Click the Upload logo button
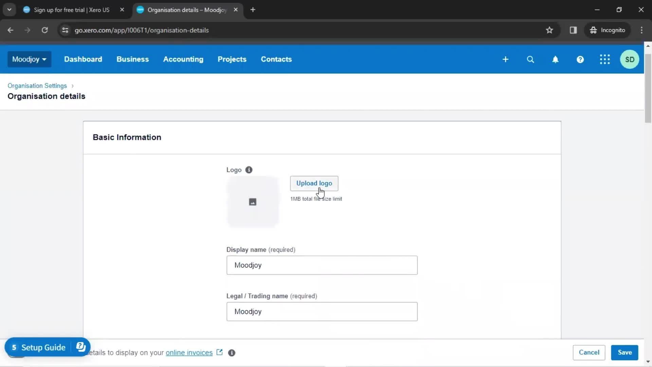The image size is (652, 367). 314,183
